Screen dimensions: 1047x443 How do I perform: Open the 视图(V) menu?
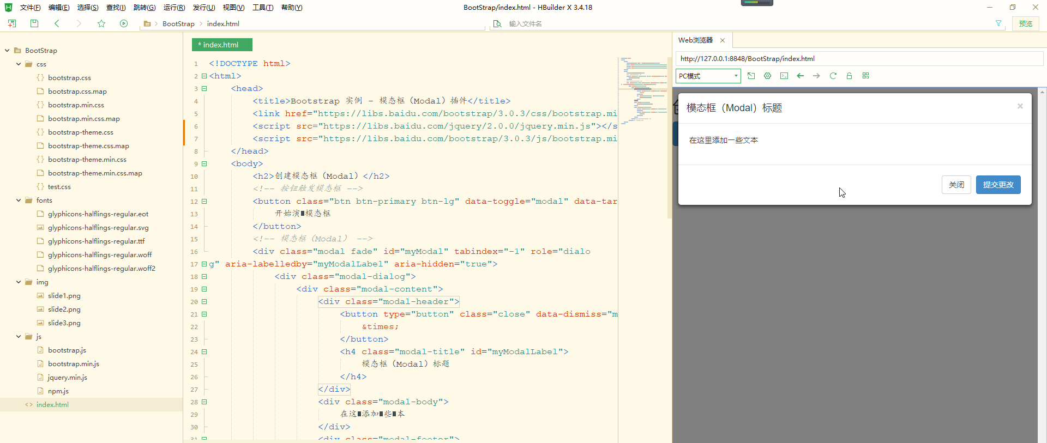[233, 8]
